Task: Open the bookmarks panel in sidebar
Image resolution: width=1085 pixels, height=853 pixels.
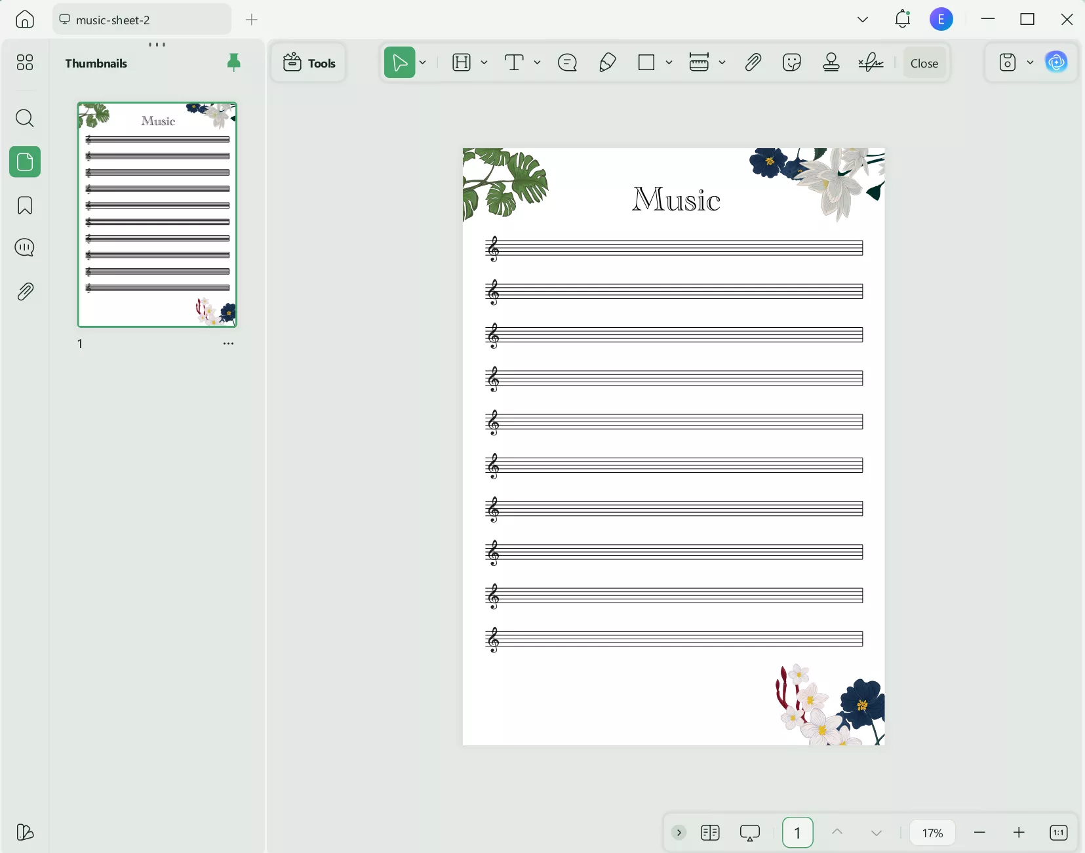Action: pos(25,206)
